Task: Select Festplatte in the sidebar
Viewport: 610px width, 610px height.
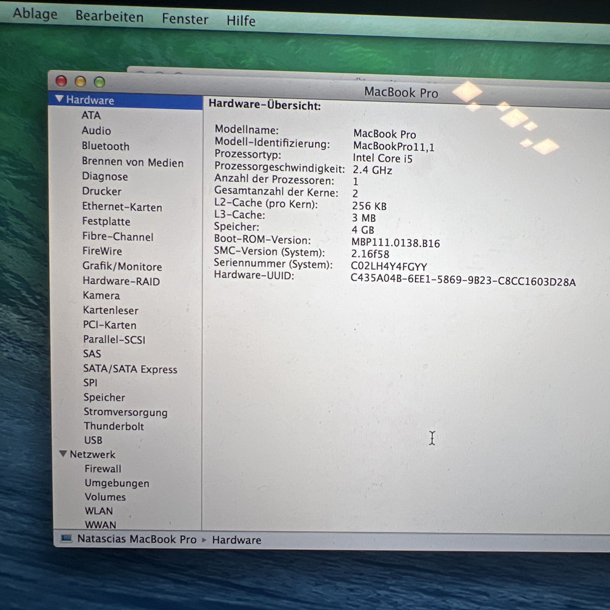Action: point(106,221)
